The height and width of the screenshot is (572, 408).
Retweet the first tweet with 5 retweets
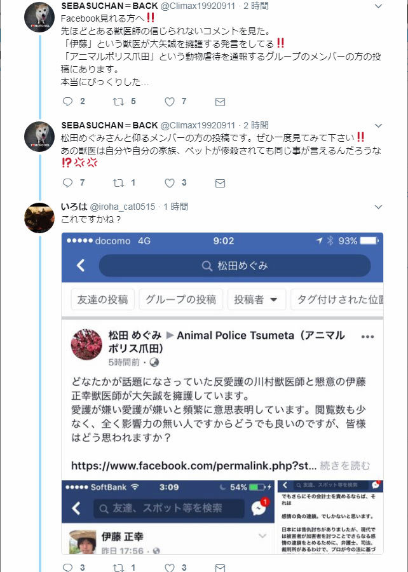[x=118, y=102]
